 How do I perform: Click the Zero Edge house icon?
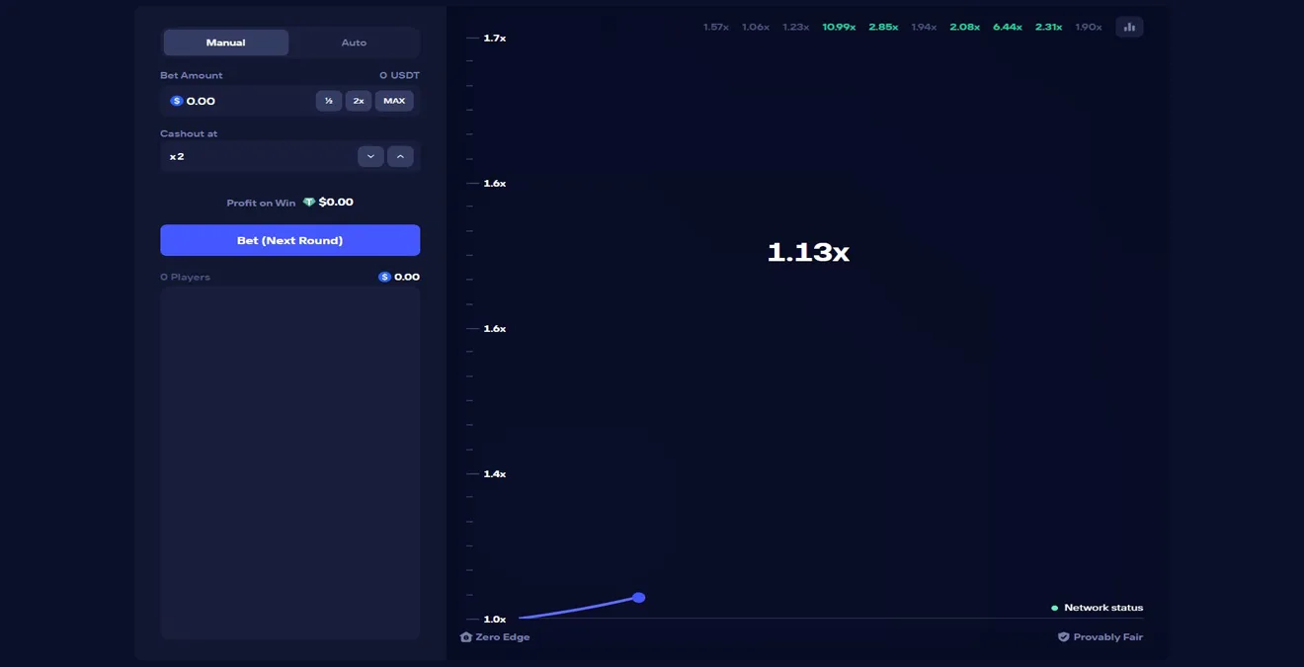click(x=466, y=637)
